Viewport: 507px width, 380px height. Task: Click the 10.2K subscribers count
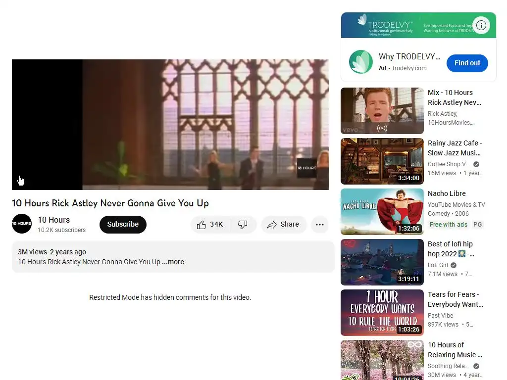point(62,230)
